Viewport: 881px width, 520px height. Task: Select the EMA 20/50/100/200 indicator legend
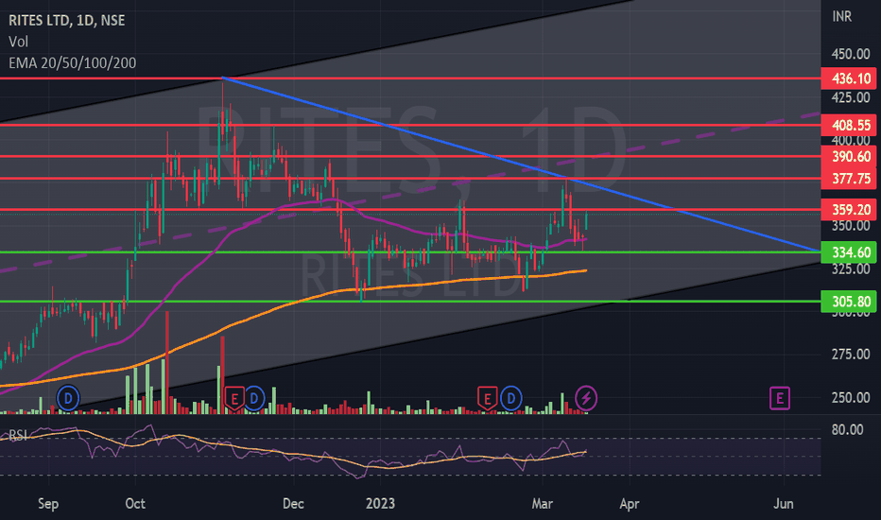(x=72, y=63)
